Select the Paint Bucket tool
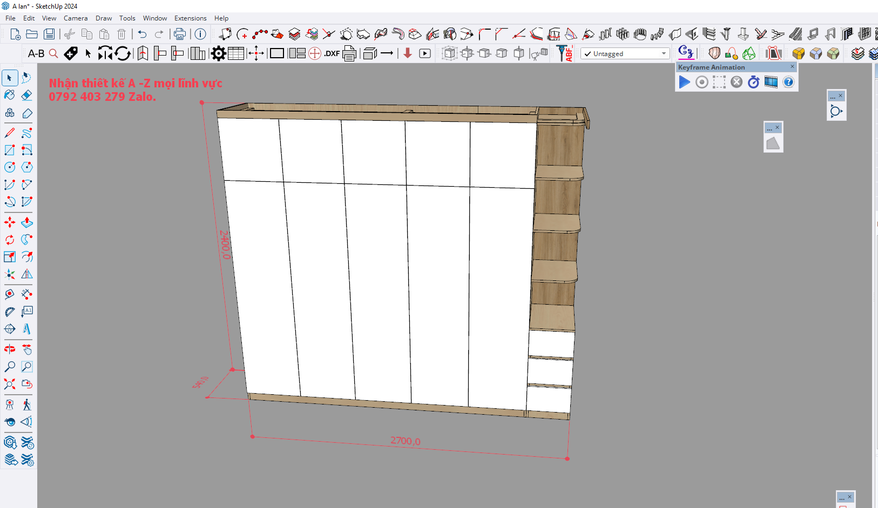Viewport: 878px width, 508px height. (10, 95)
